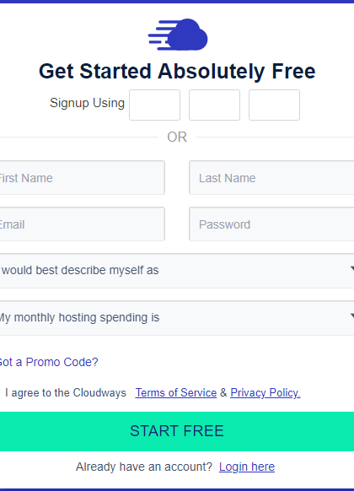Open the Terms of Service link
The image size is (354, 491).
tap(176, 392)
